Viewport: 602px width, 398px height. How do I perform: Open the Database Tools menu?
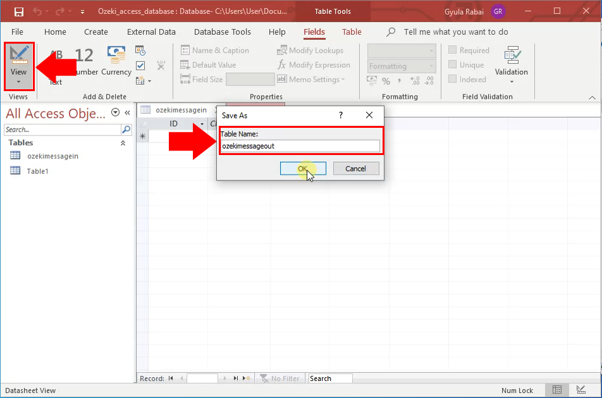[x=222, y=32]
